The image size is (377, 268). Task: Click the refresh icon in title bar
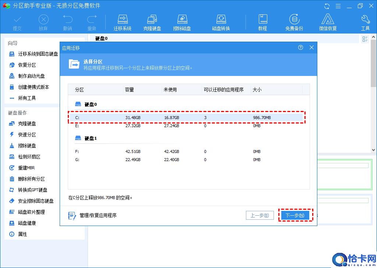pos(327,6)
